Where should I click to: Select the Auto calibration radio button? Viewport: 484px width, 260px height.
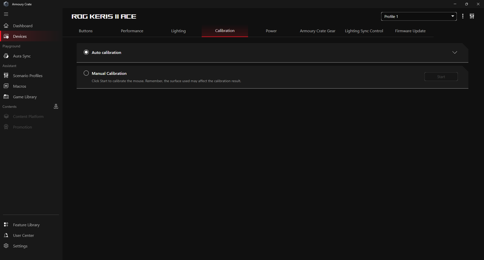86,52
